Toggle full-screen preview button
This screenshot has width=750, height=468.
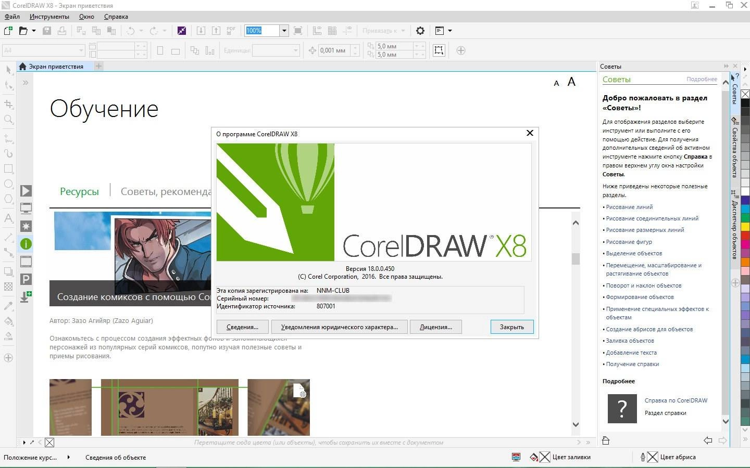point(298,31)
